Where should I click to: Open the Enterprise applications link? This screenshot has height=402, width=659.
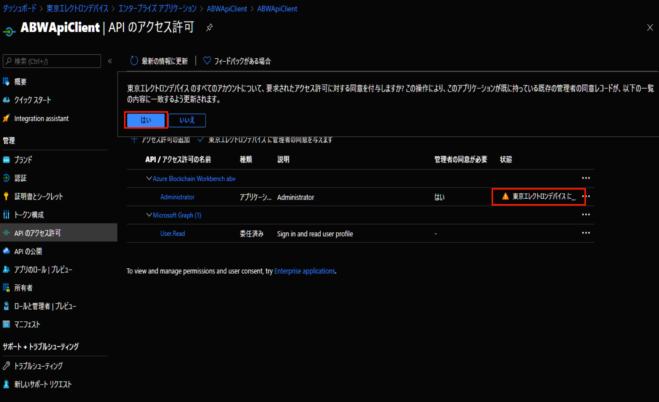tap(305, 271)
